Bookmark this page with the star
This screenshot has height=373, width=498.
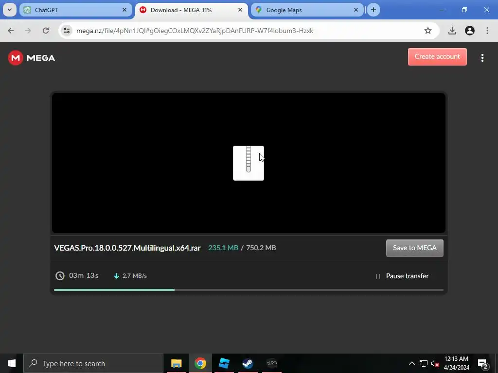(428, 31)
